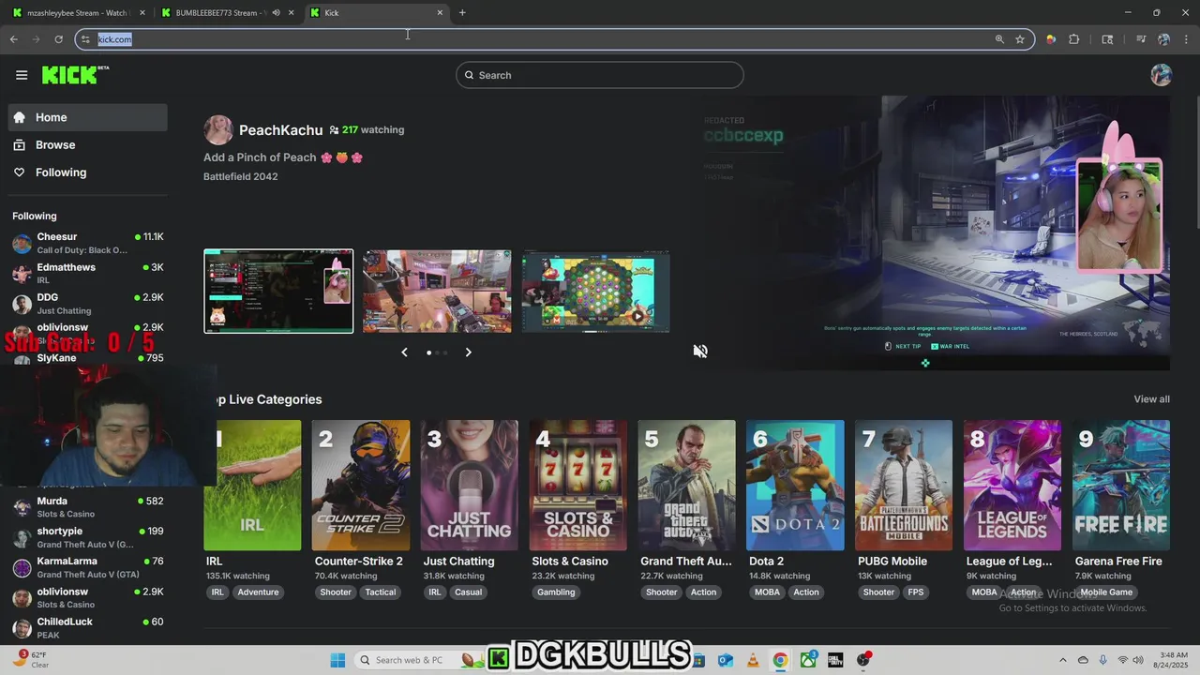This screenshot has height=675, width=1200.
Task: Open the Garena Free Fire category card
Action: [1121, 485]
